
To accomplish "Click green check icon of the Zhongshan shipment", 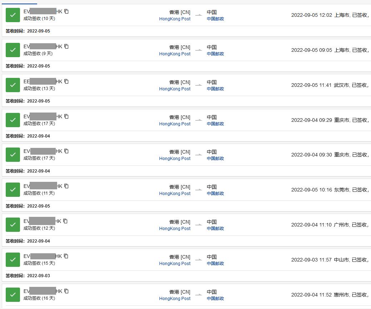I will click(13, 260).
